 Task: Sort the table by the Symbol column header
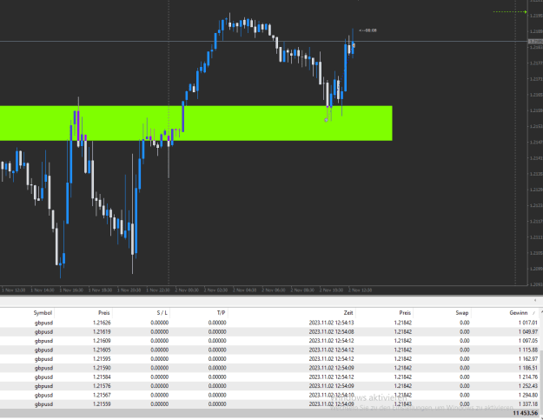click(43, 312)
